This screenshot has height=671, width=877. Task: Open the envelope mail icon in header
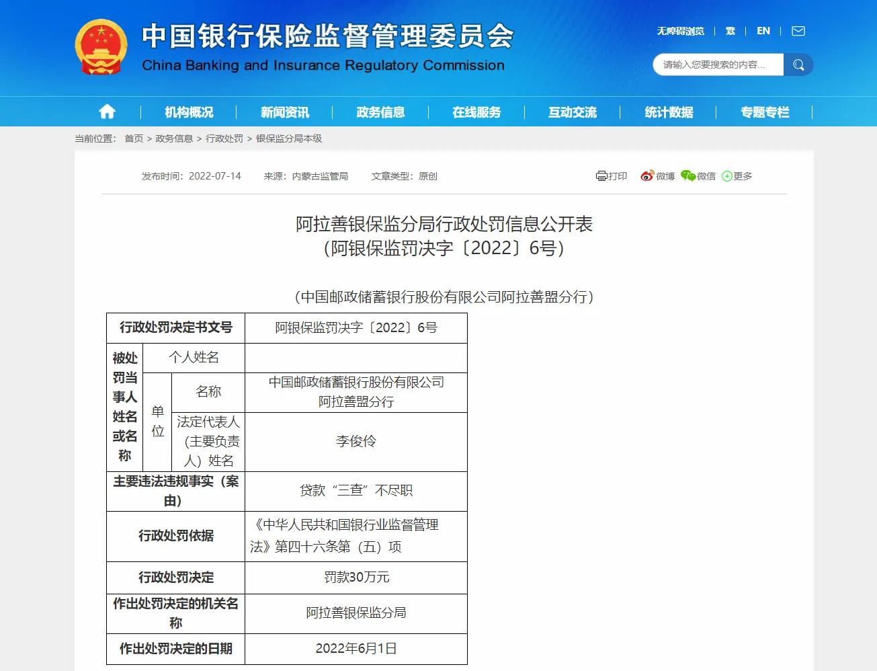(798, 31)
